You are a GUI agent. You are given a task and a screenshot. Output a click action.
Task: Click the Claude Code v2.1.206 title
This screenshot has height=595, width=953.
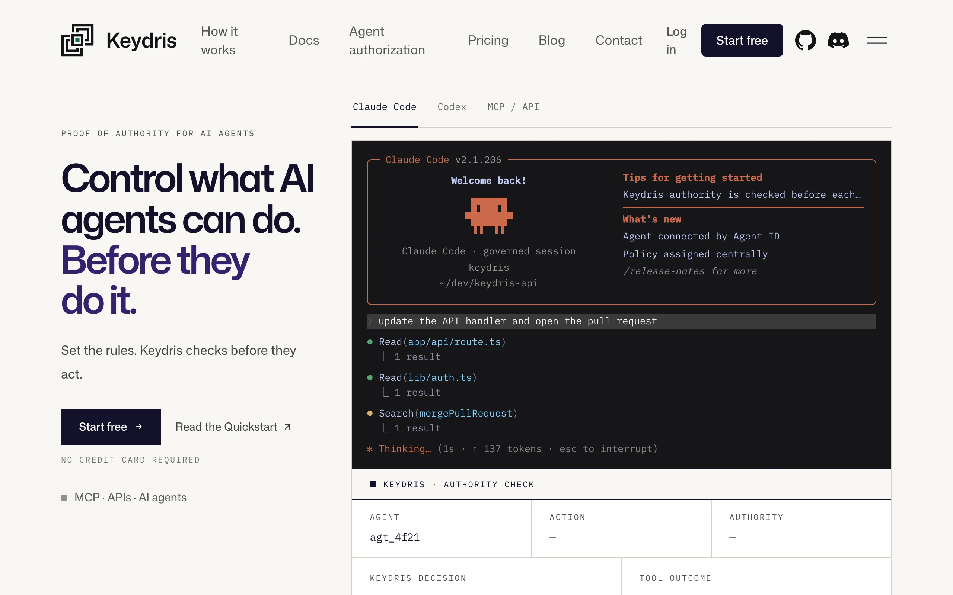443,160
